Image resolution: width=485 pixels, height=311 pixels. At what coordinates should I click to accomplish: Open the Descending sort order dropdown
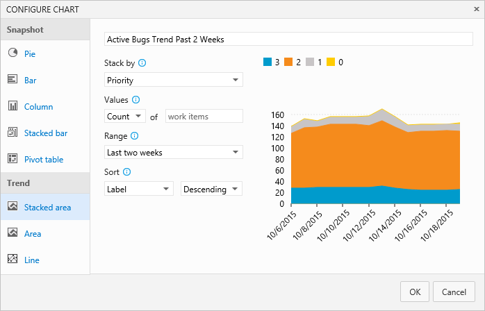211,189
